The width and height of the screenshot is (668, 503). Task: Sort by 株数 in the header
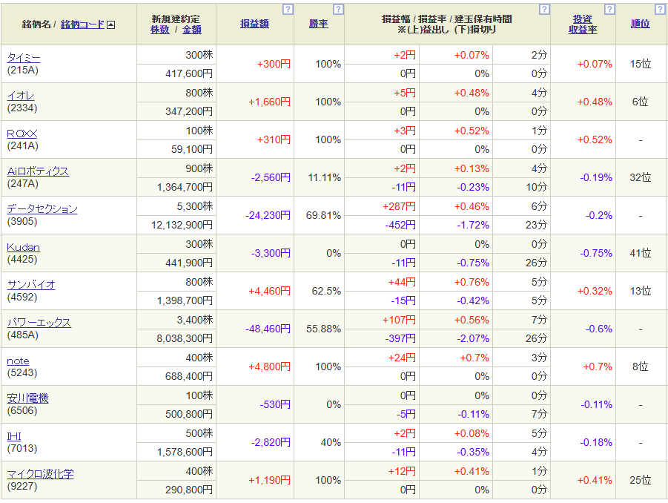tap(159, 30)
